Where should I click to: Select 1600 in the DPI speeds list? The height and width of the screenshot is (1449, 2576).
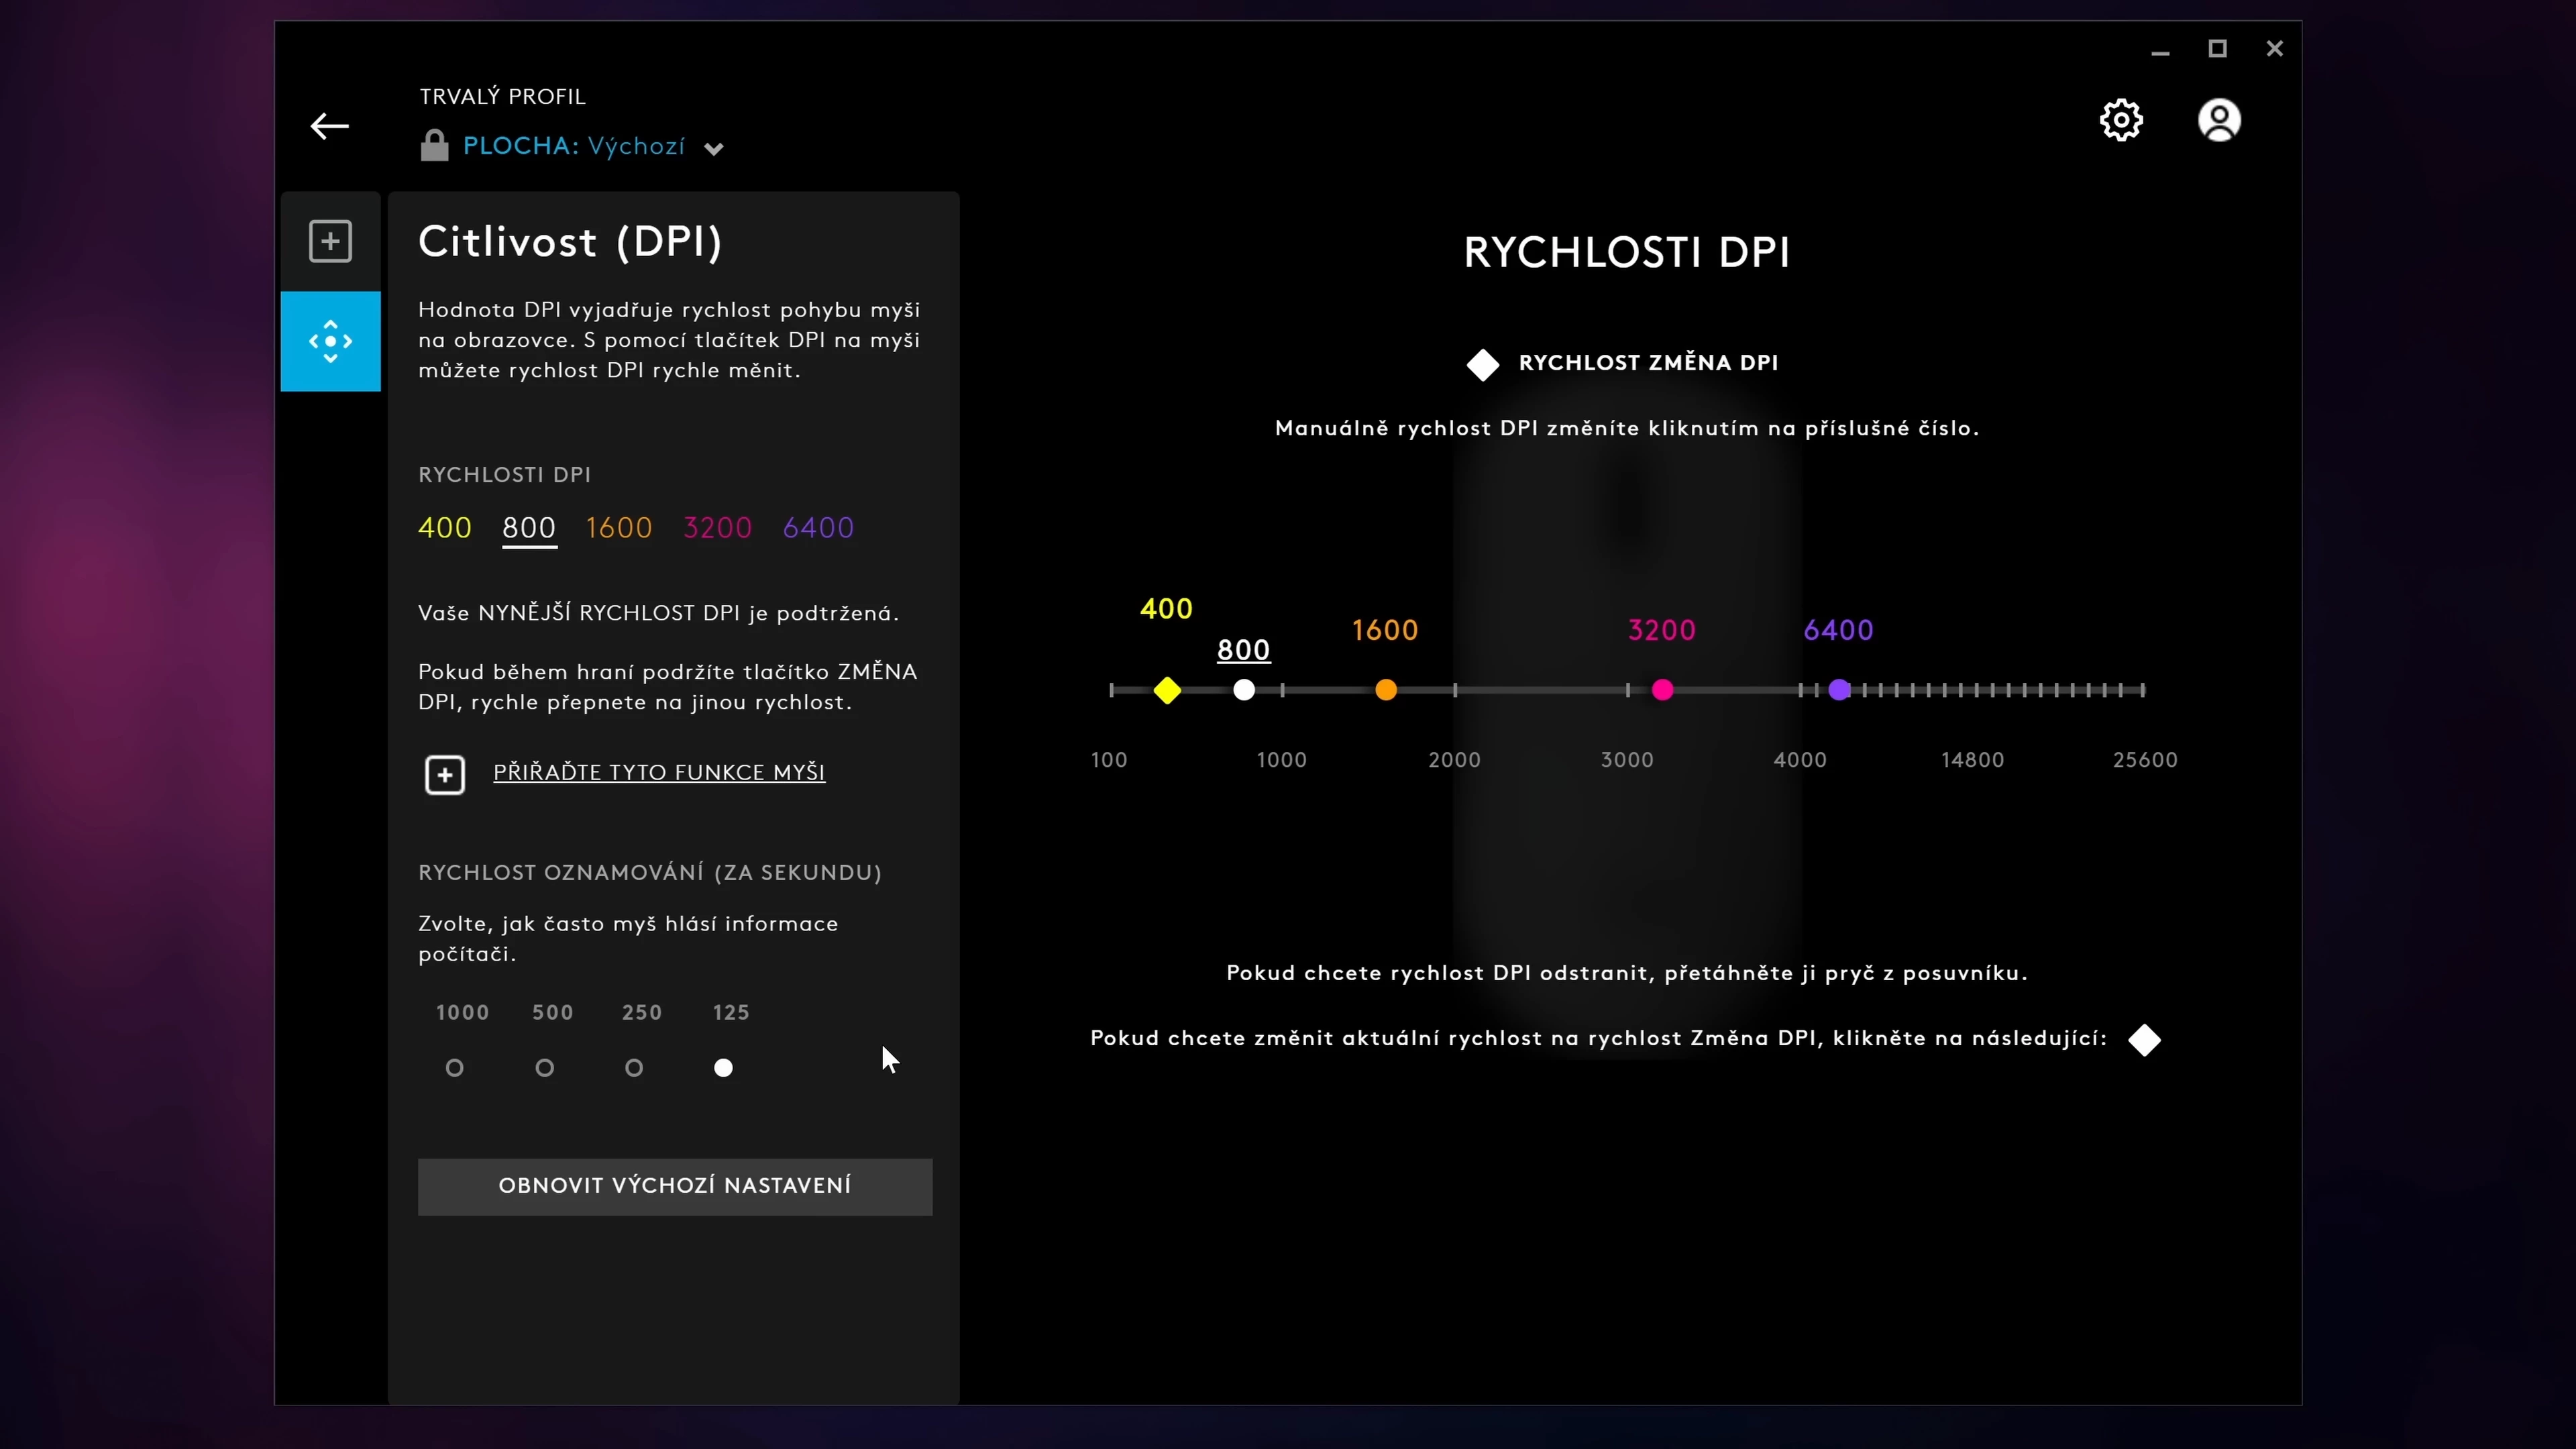tap(619, 528)
